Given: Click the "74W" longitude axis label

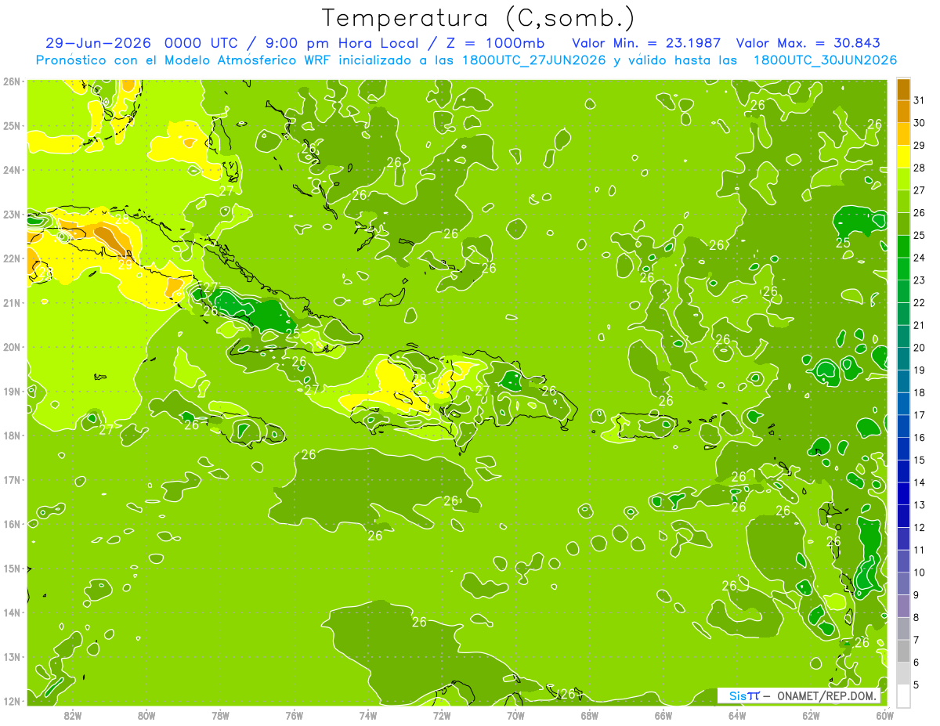Looking at the screenshot, I should point(368,715).
